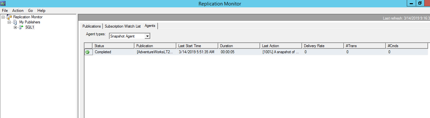Sort by the Last Start Time column
Viewport: 430px width, 118px height.
(197, 46)
